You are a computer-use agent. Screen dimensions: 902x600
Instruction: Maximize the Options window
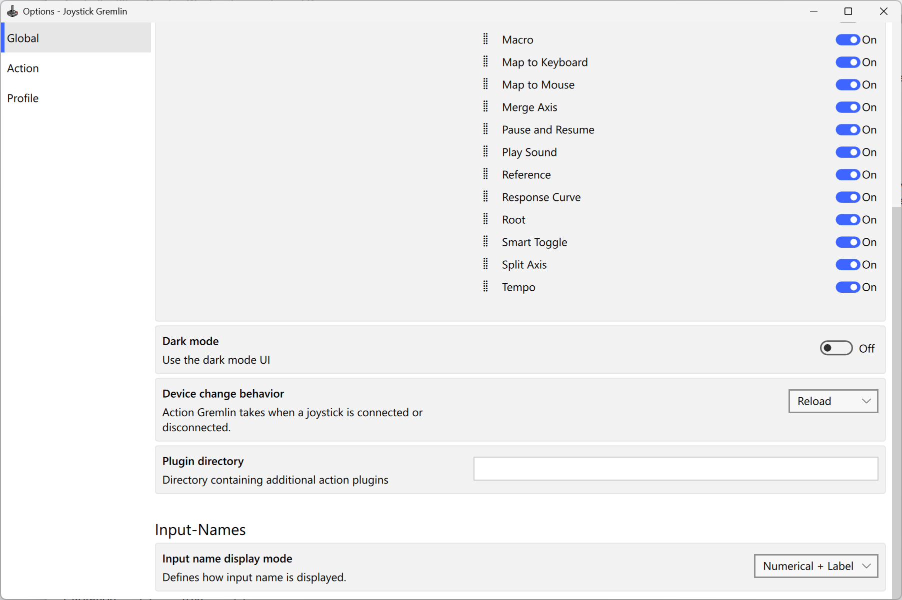(x=848, y=11)
